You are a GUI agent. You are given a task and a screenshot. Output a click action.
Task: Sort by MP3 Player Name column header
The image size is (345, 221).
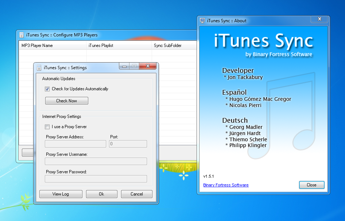pos(53,46)
